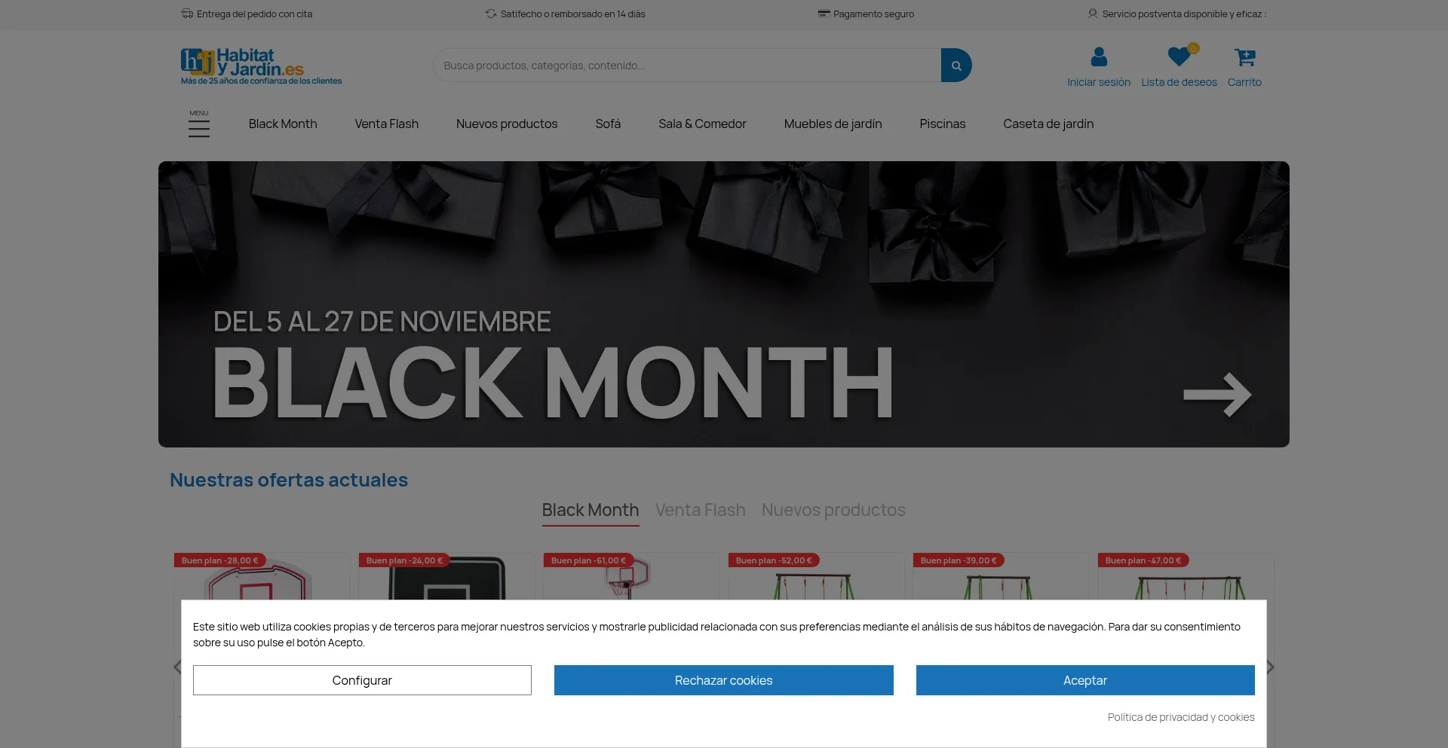Click the white arrow on Black Month banner
The width and height of the screenshot is (1448, 748).
click(1216, 395)
